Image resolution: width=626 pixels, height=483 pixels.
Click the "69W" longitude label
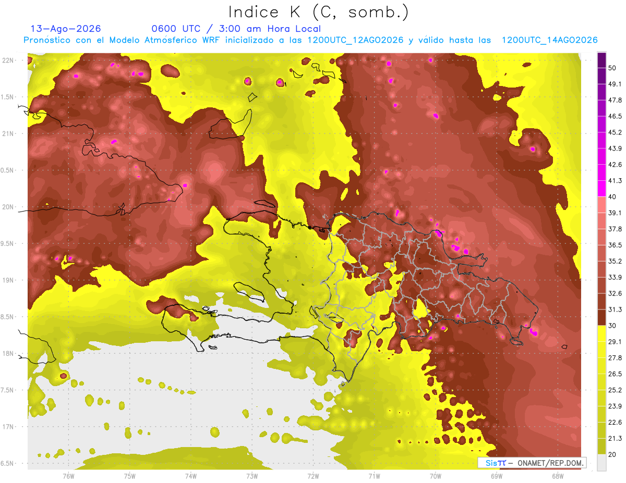coord(496,476)
